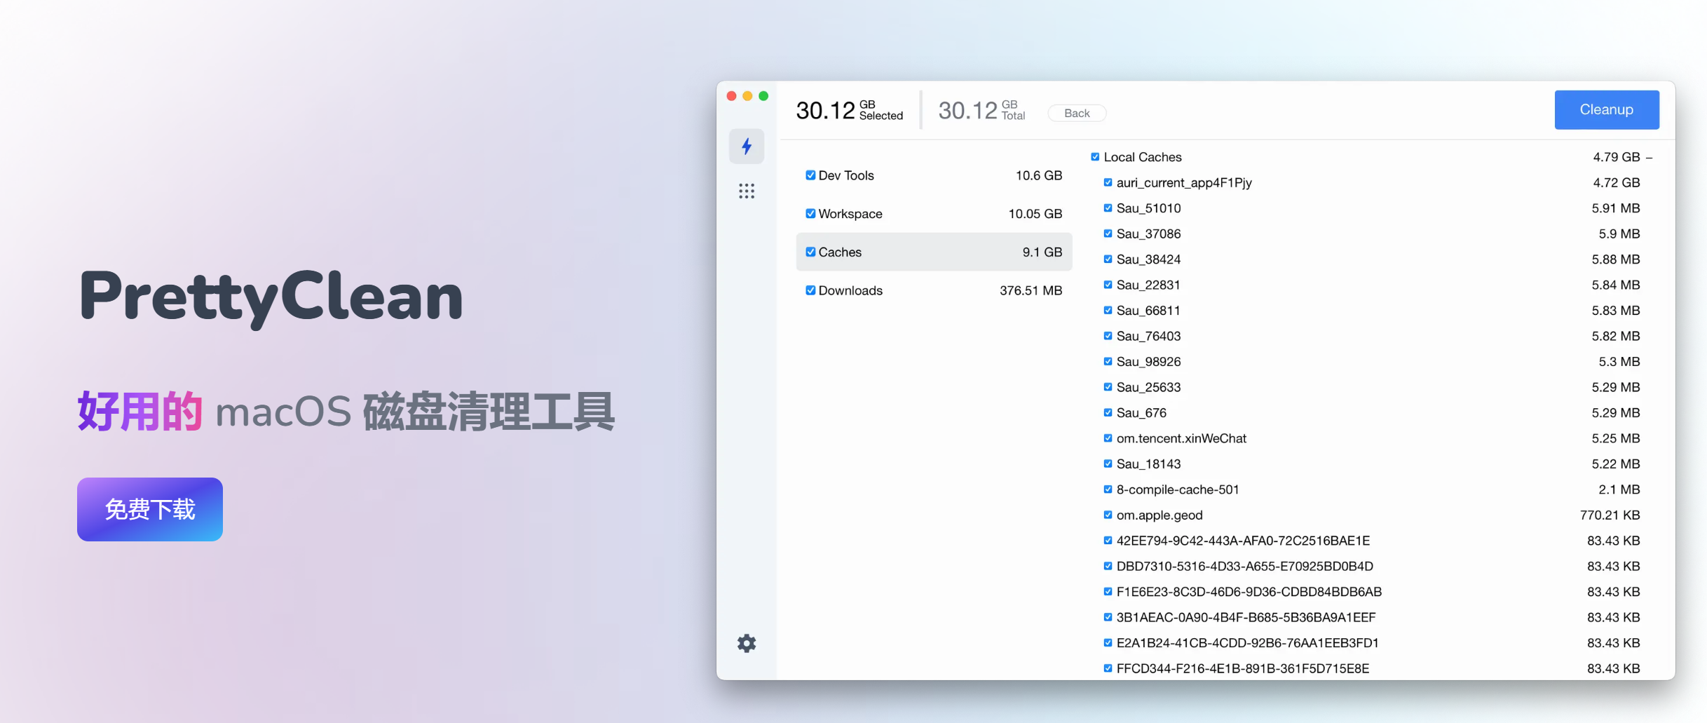Uncheck the Downloads checkbox

[x=810, y=290]
